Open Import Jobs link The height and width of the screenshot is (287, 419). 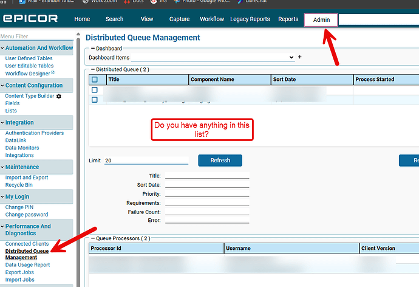[x=20, y=280]
